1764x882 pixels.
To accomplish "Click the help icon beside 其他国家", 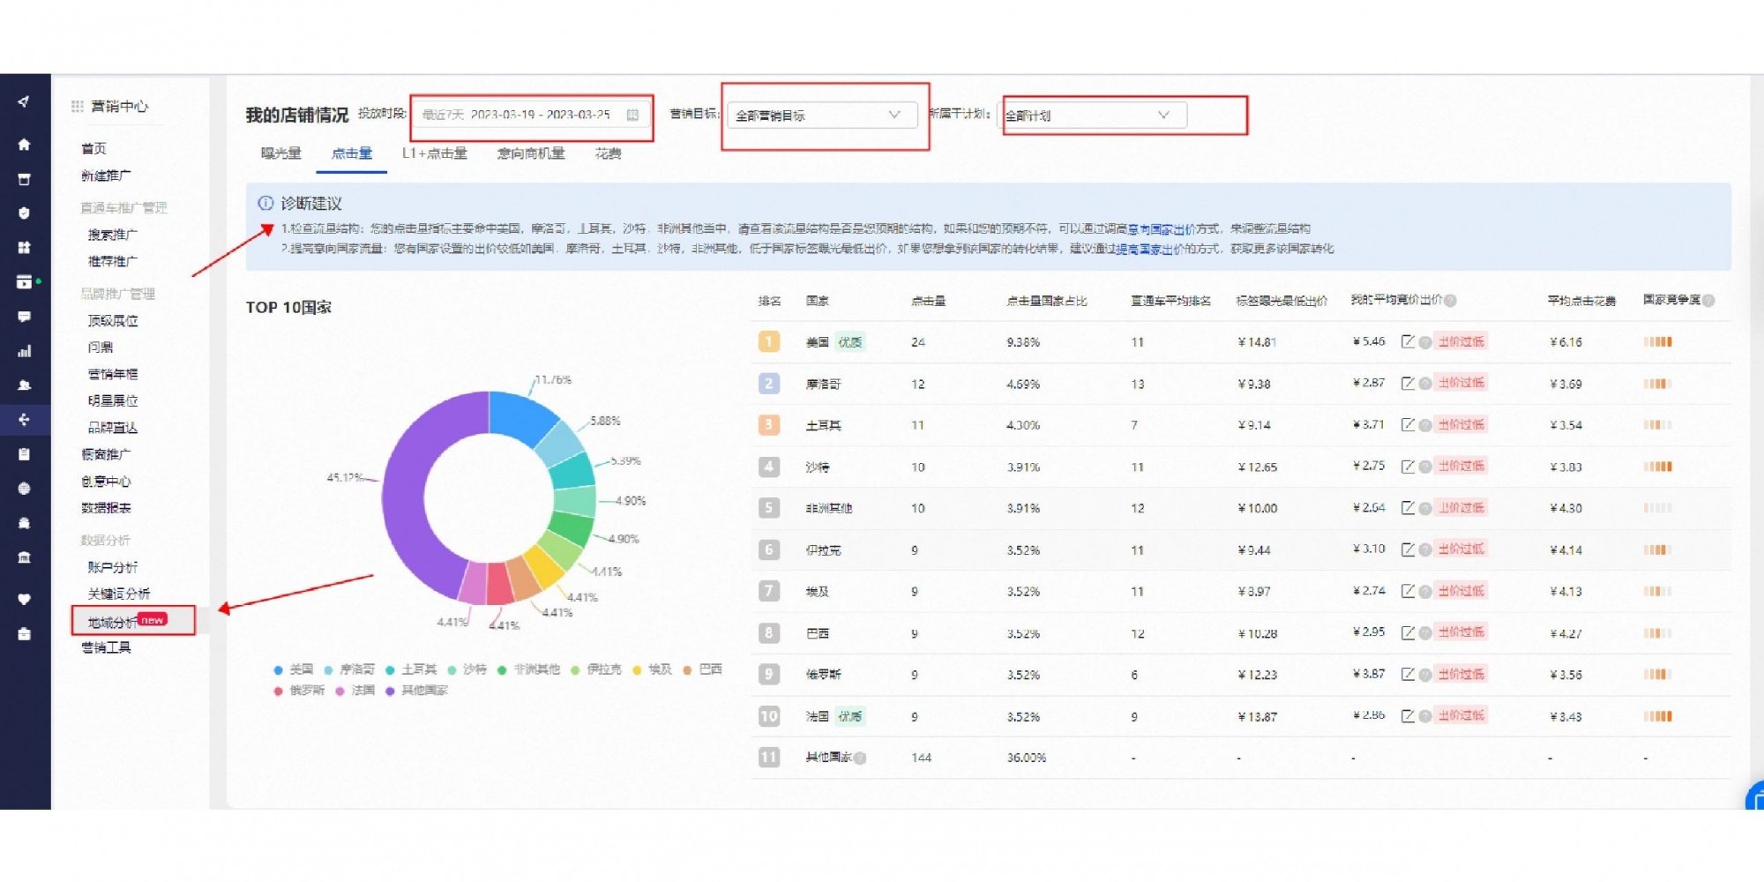I will coord(860,758).
